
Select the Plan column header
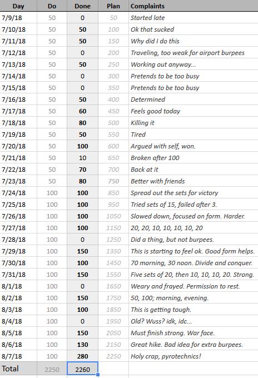(x=113, y=6)
